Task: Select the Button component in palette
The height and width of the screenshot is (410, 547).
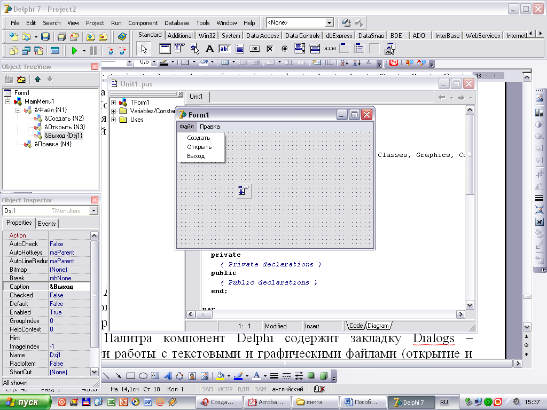Action: [255, 49]
